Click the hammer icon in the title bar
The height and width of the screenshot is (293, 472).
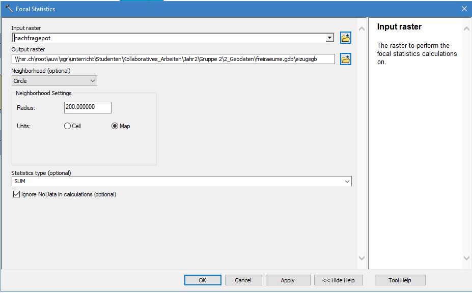[9, 9]
